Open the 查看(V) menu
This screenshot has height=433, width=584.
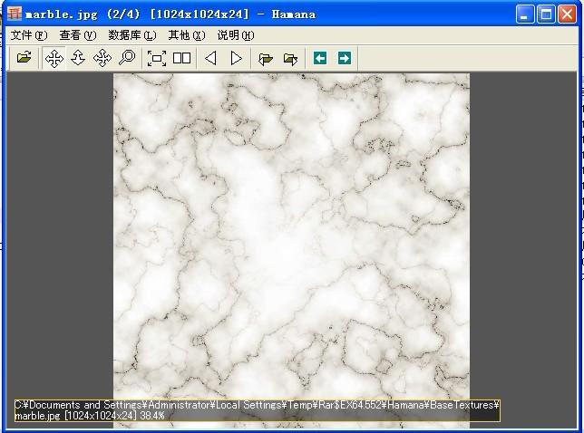(x=78, y=35)
